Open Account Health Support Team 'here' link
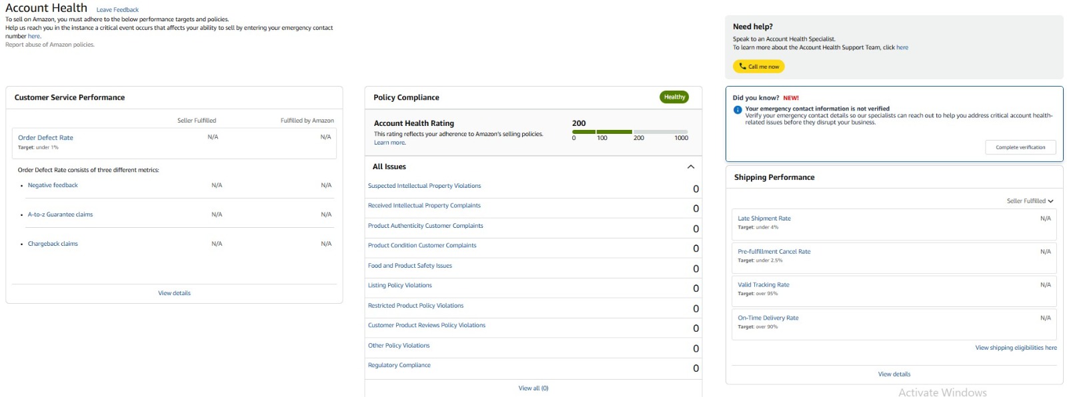The height and width of the screenshot is (397, 1067). point(902,47)
